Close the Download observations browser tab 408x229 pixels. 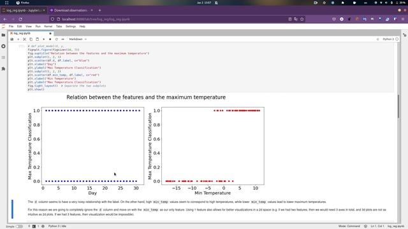(92, 10)
